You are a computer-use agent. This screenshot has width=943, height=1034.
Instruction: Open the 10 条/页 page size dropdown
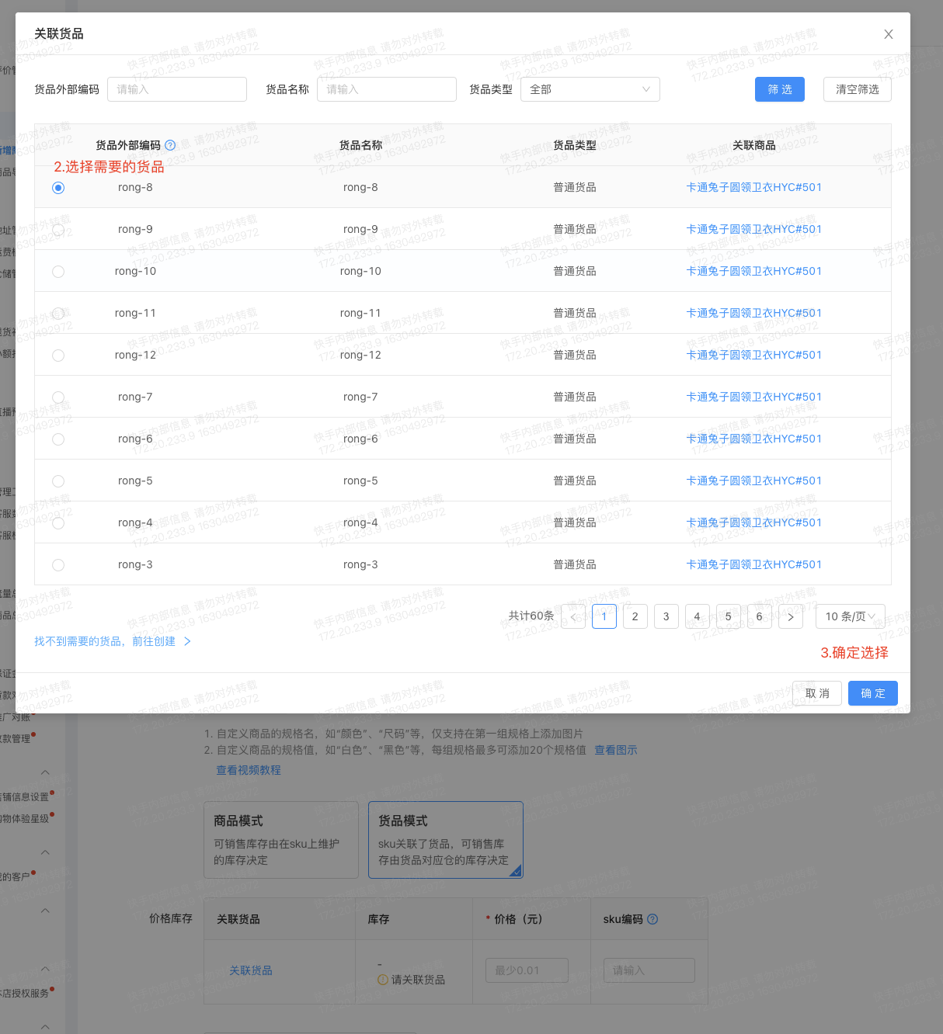point(851,616)
